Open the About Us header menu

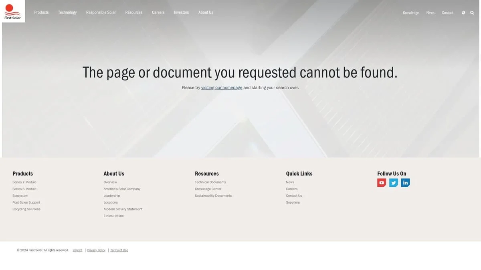pyautogui.click(x=206, y=12)
